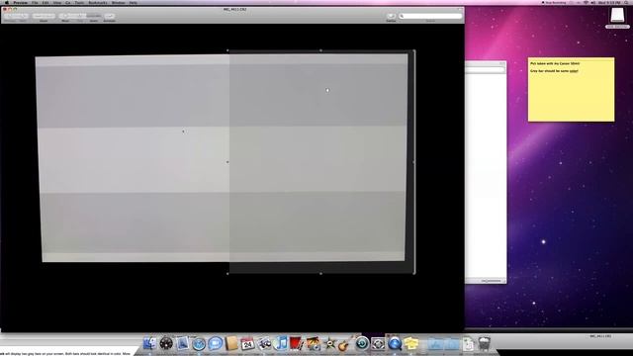Open the Finder icon in the Dock
Viewport: 633px width, 356px height.
149,343
